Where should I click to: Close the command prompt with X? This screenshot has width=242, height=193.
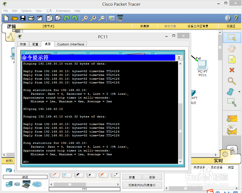click(x=179, y=58)
